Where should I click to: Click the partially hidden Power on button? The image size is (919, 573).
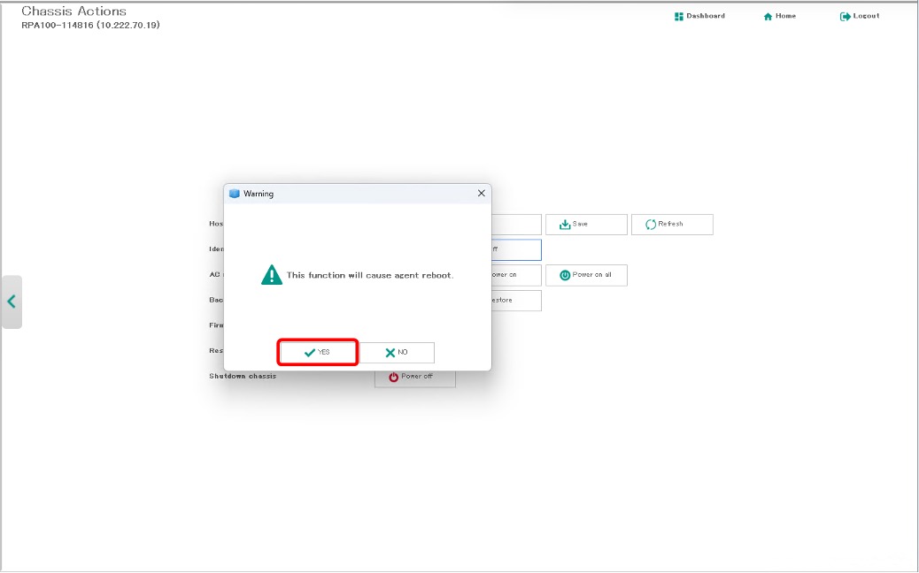coord(515,275)
